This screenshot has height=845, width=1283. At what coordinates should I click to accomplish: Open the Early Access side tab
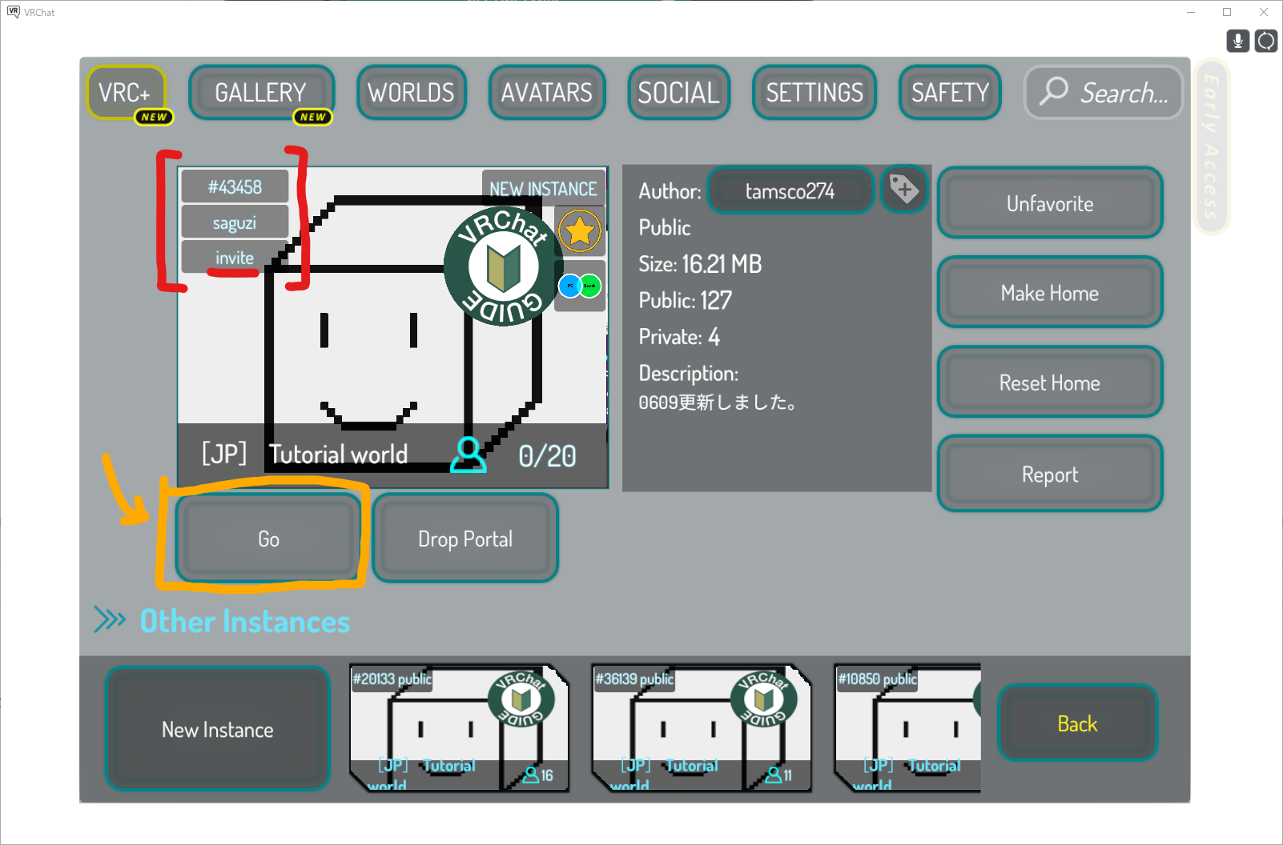[x=1211, y=146]
